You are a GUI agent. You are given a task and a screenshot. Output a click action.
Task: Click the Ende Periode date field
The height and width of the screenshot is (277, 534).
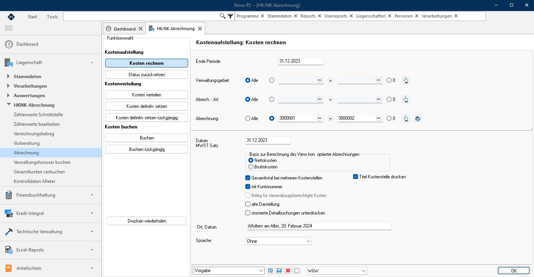(301, 61)
